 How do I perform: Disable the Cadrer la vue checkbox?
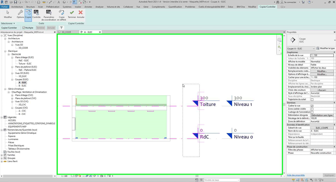(x=312, y=106)
